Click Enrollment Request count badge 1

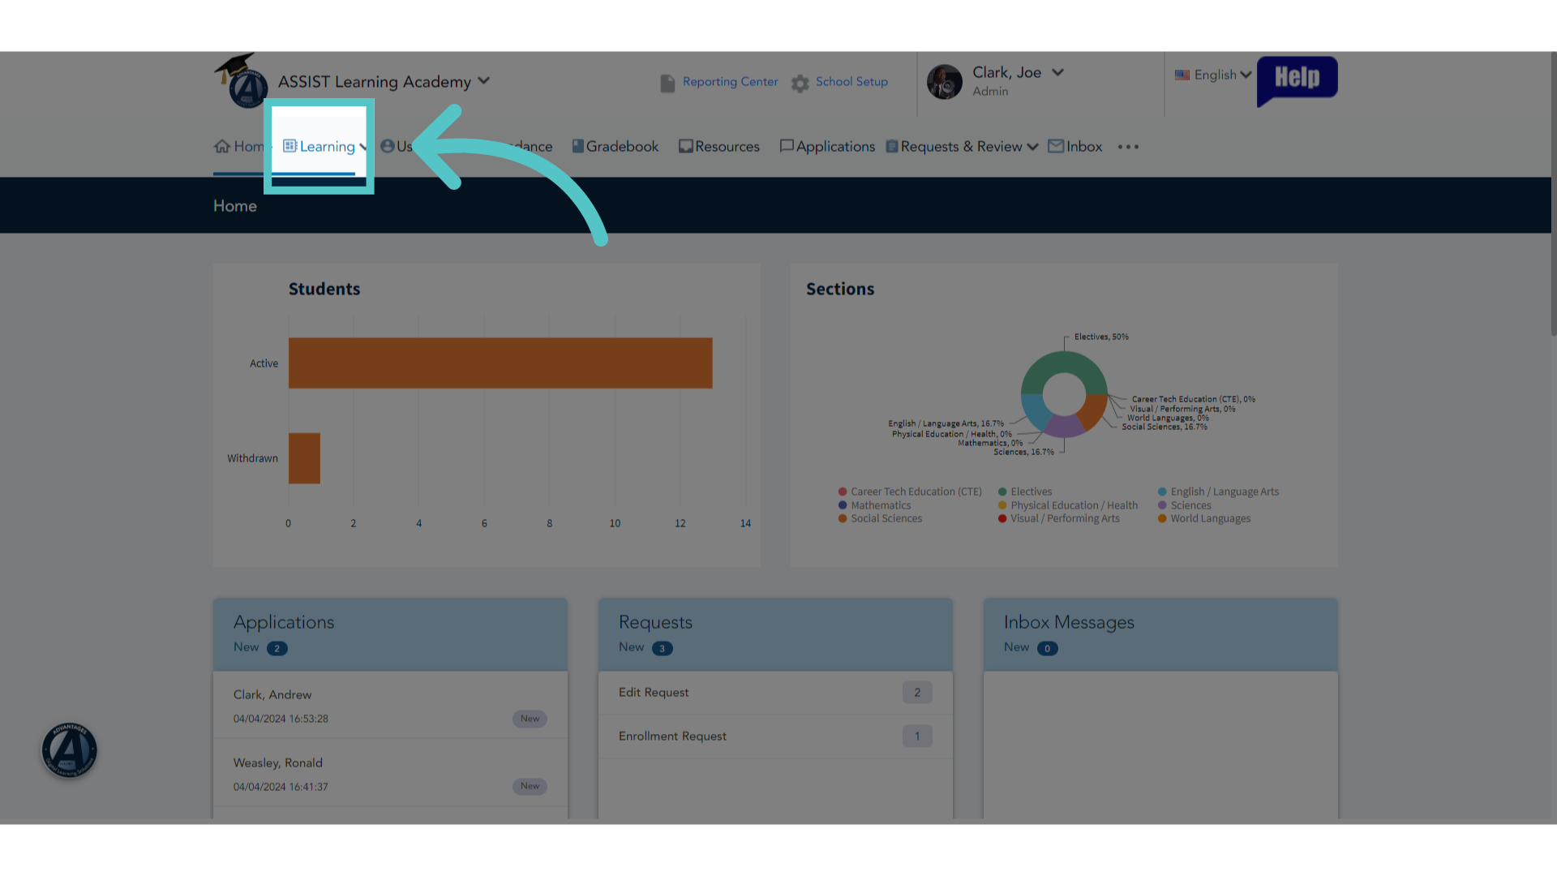click(x=917, y=736)
